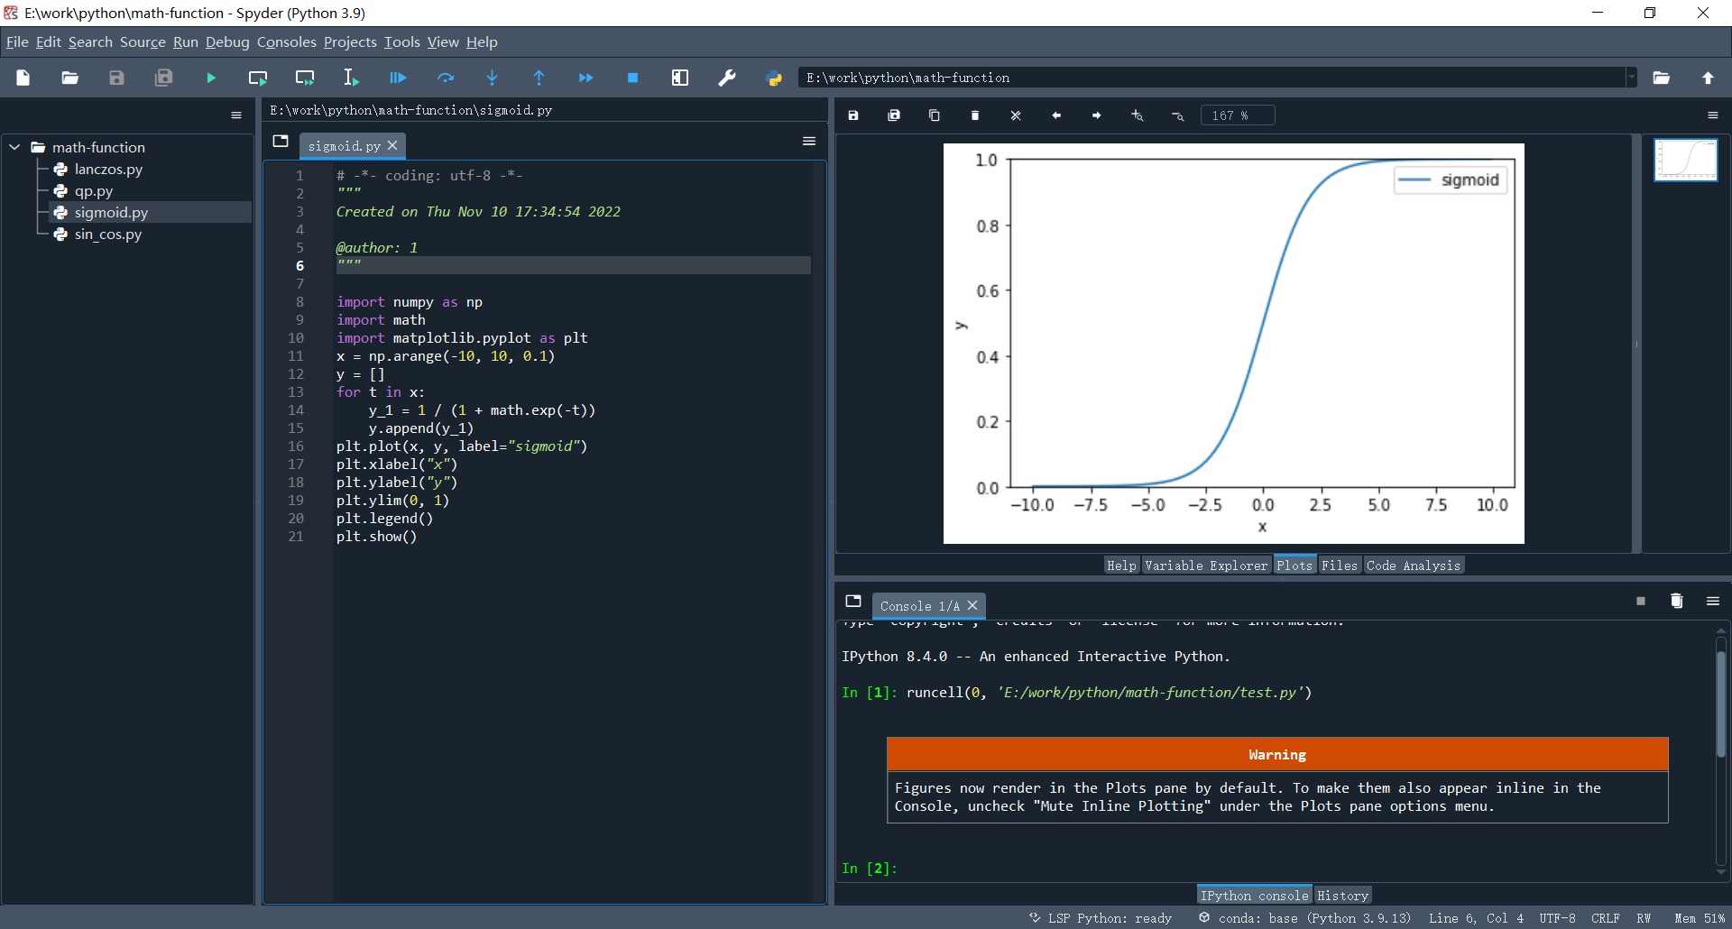Open sin_cos.py in project tree
Image resolution: width=1732 pixels, height=929 pixels.
coord(108,235)
